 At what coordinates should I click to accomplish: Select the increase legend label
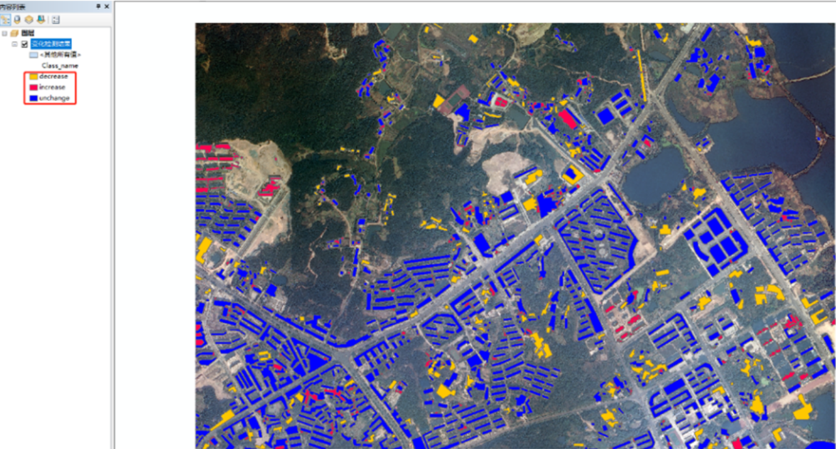[x=52, y=87]
